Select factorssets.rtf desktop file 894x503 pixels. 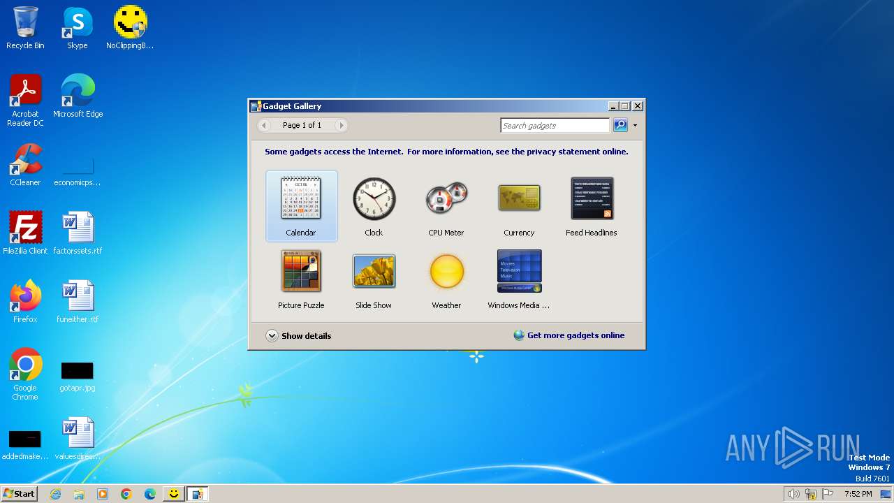pyautogui.click(x=78, y=233)
